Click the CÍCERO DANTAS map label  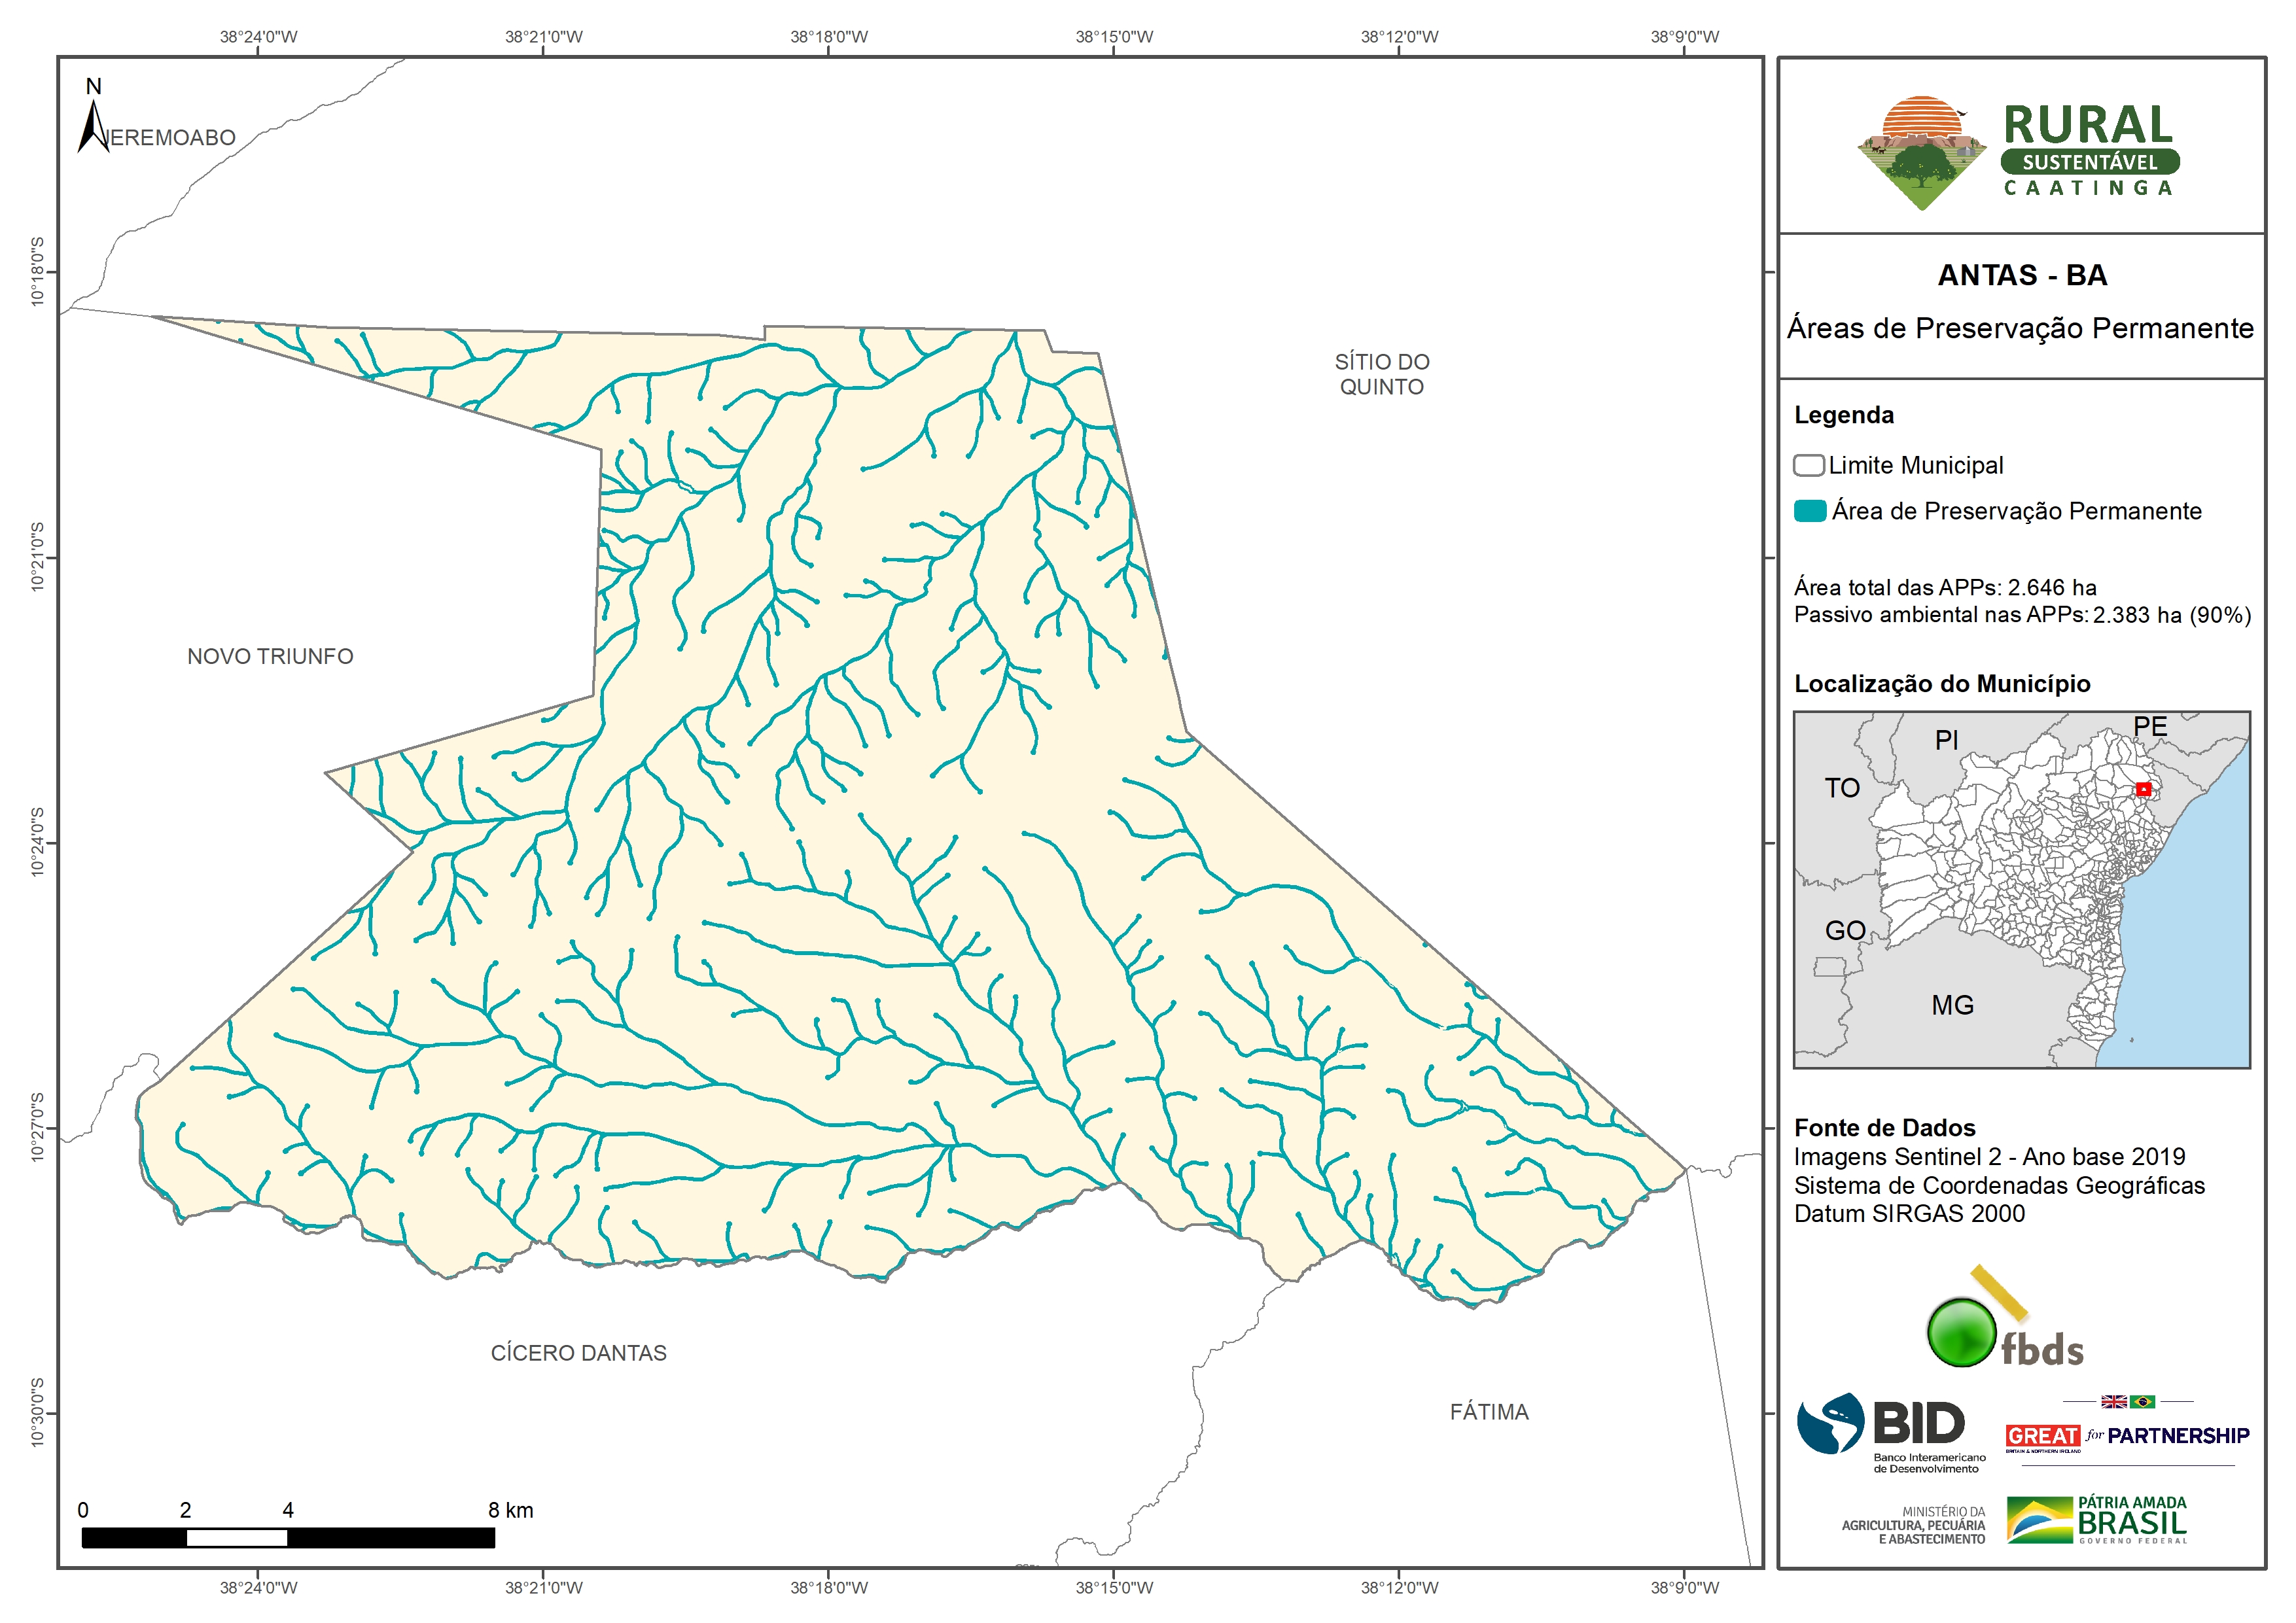(578, 1353)
